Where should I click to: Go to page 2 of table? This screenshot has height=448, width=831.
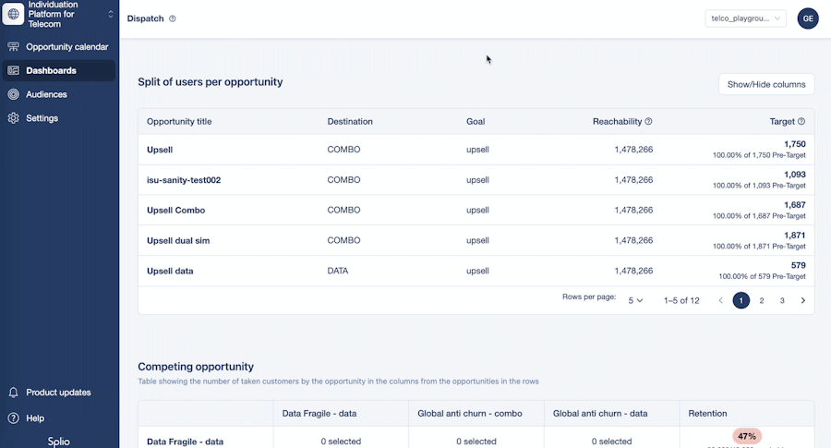point(762,300)
